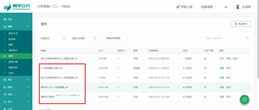This screenshot has width=259, height=110.
Task: Click the notification bell icon
Action: 226,7
